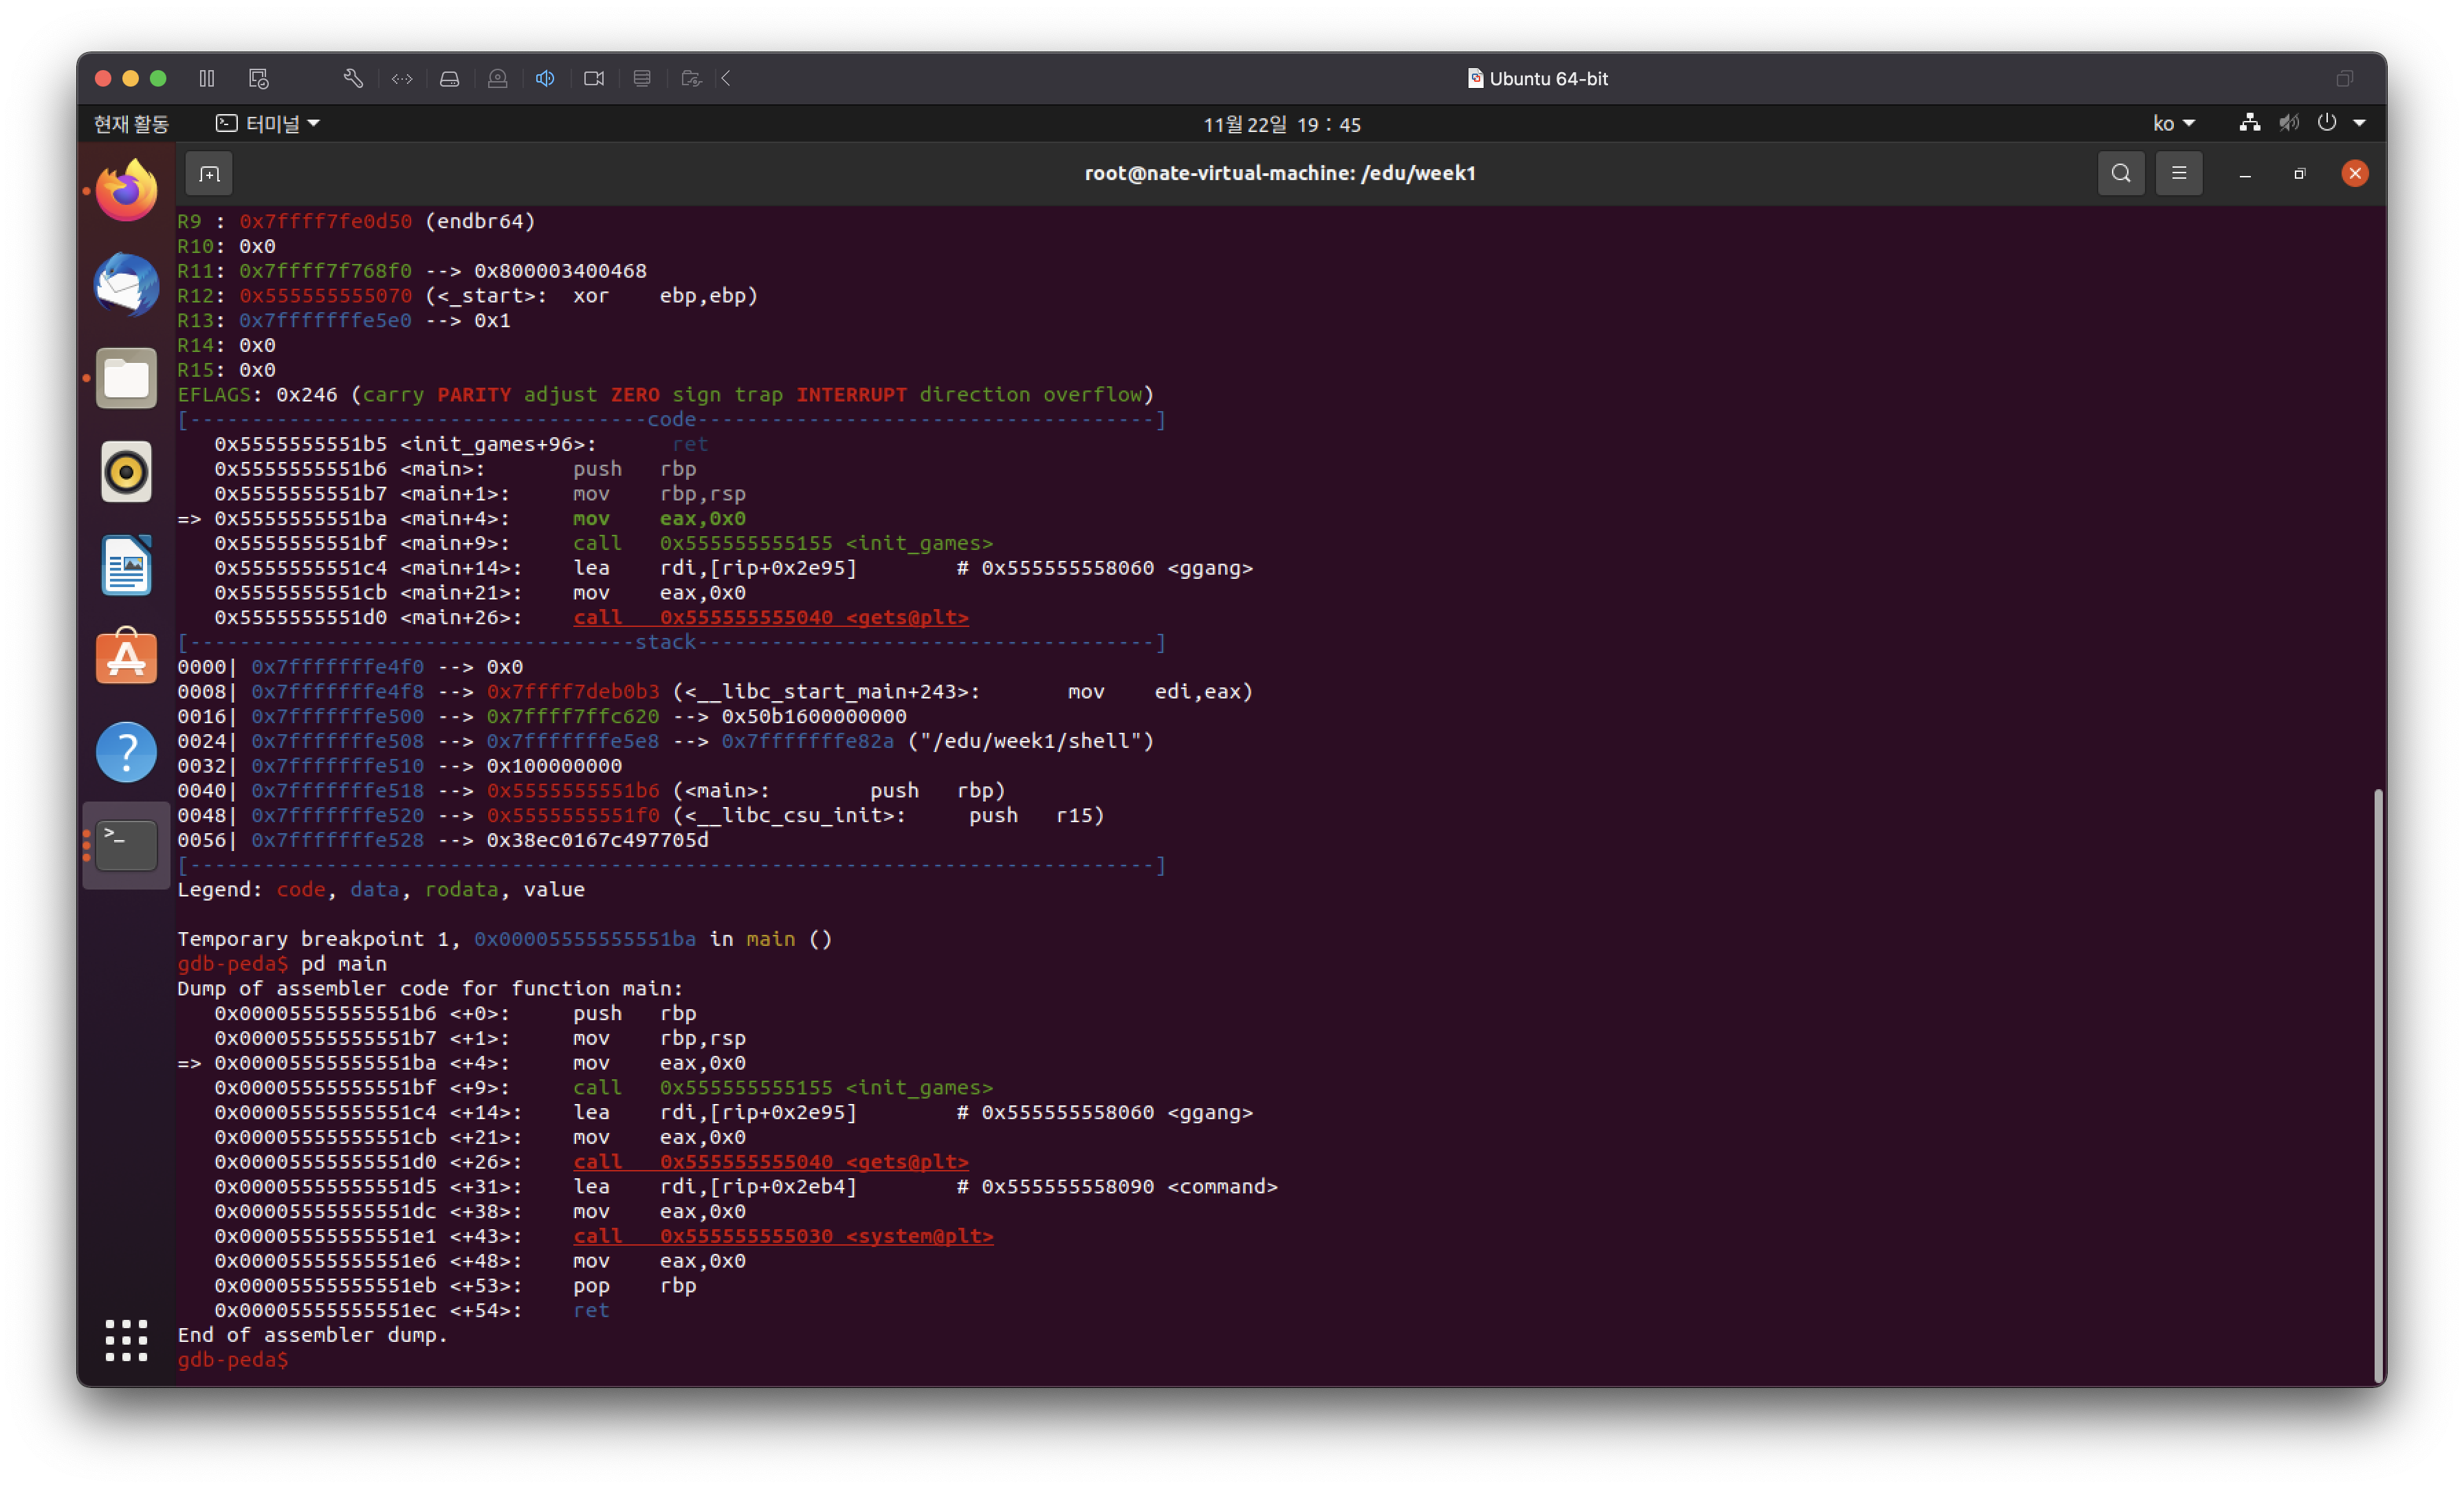Click the new terminal tab button
The image size is (2464, 1489).
[209, 174]
